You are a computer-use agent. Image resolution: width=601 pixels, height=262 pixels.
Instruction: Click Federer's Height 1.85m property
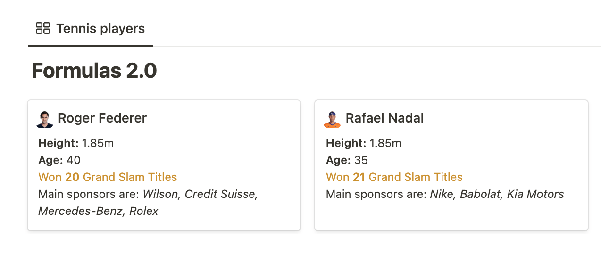coord(76,143)
